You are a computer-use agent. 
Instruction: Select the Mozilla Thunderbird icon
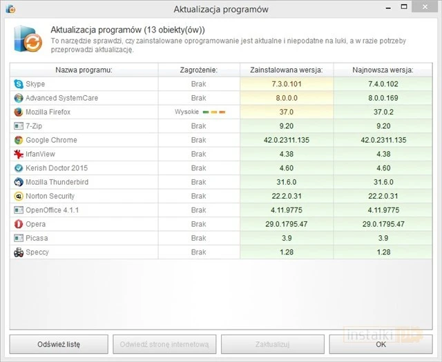click(x=19, y=182)
